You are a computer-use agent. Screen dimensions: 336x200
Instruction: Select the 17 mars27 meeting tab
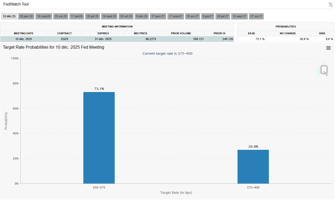176,16
